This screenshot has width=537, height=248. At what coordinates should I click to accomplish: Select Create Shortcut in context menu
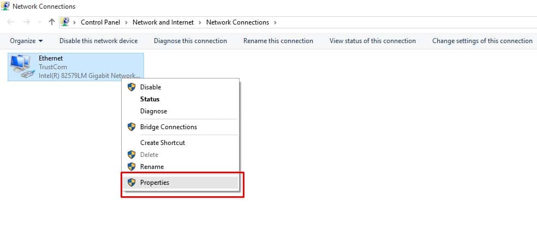click(163, 143)
